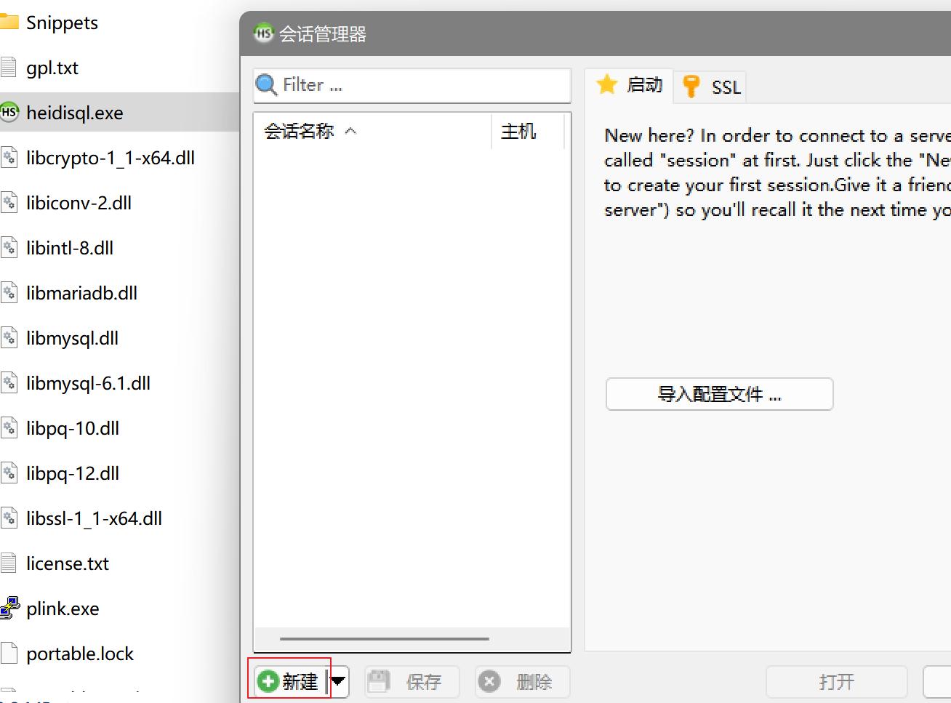Viewport: 951px width, 703px height.
Task: Click the HeidiSQL logo in the title bar
Action: [x=263, y=33]
